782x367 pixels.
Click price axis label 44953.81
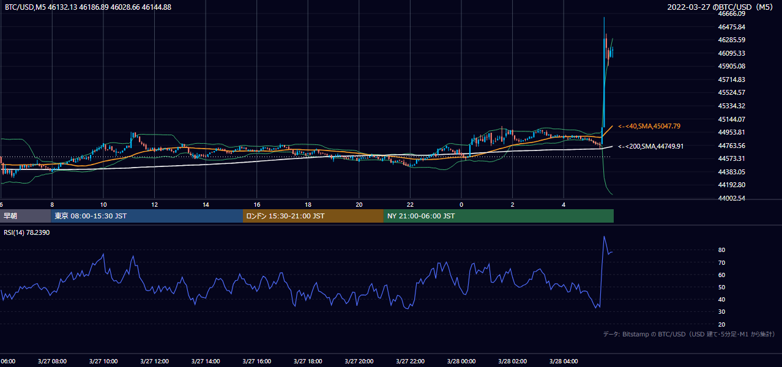pos(732,132)
